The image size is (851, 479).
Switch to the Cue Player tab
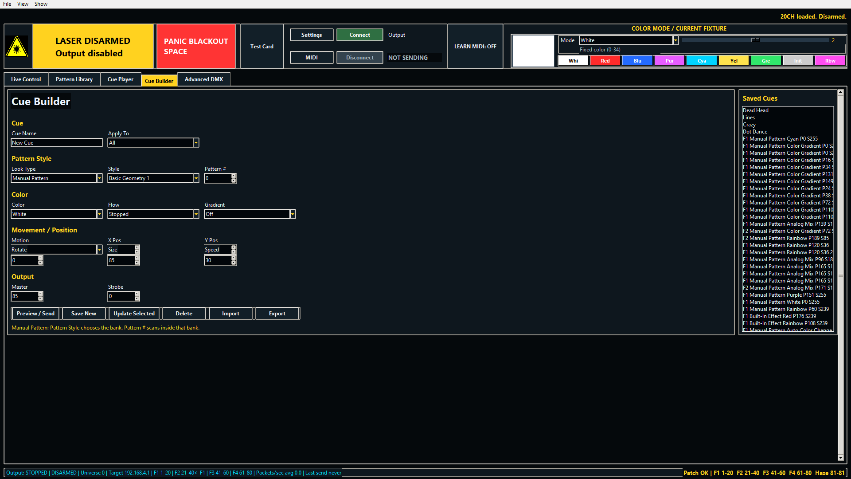tap(121, 79)
